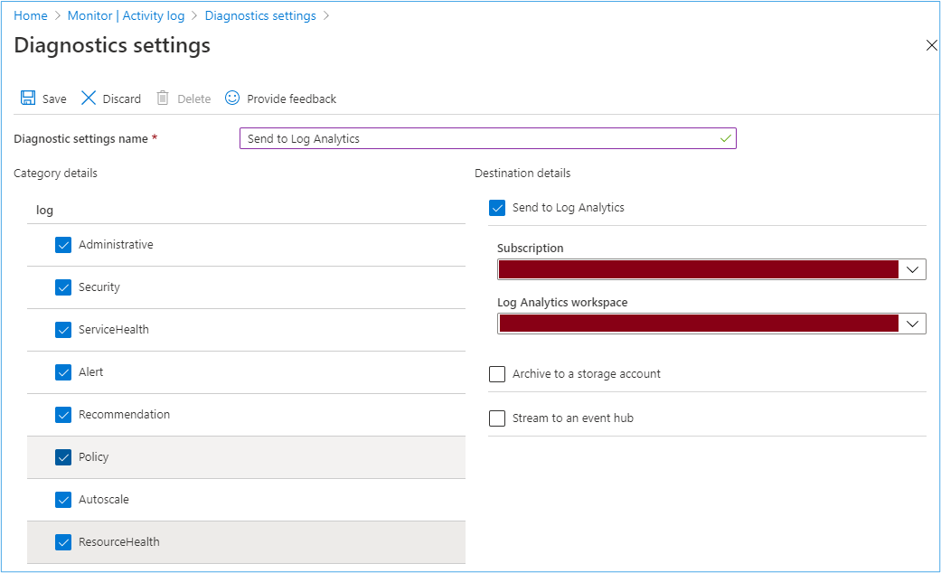Go to Home in the breadcrumb
Viewport: 941px width, 573px height.
31,15
